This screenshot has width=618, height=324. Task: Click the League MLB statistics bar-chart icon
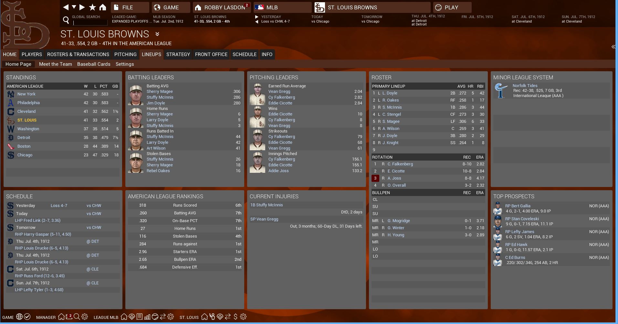(x=147, y=317)
